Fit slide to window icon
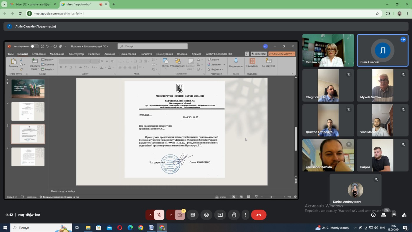Viewport: 412px width, 232px height. point(295,197)
